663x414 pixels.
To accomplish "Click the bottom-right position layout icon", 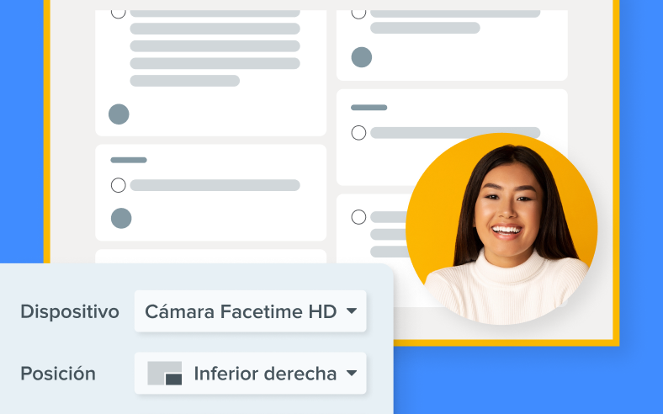I will click(164, 374).
